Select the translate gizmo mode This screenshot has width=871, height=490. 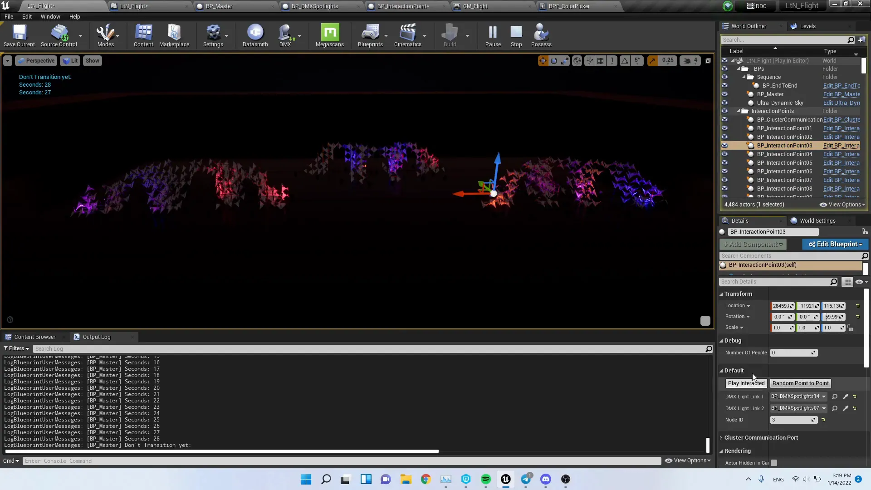pyautogui.click(x=543, y=61)
